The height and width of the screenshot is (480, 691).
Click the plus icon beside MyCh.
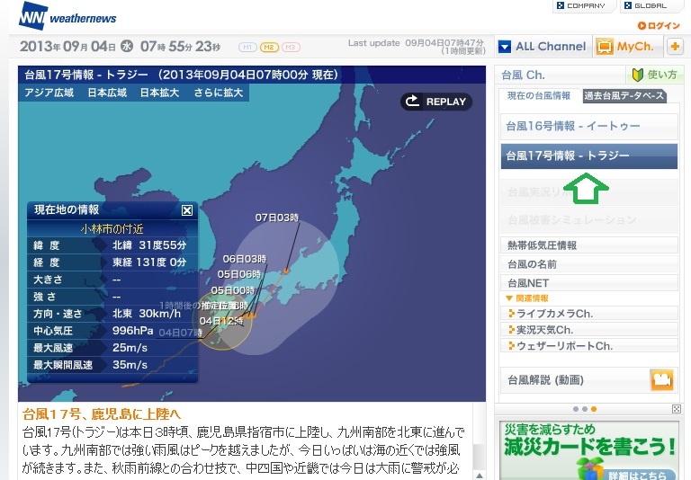[675, 47]
